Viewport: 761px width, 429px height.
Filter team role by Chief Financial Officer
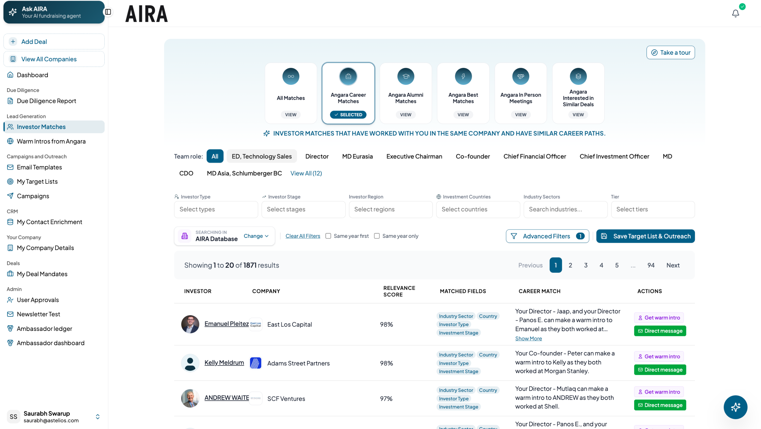click(534, 156)
